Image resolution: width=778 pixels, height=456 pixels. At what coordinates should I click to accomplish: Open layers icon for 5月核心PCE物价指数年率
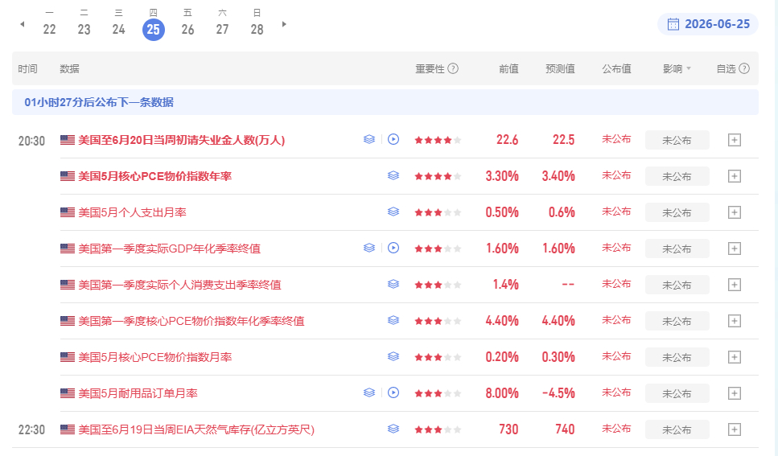393,175
